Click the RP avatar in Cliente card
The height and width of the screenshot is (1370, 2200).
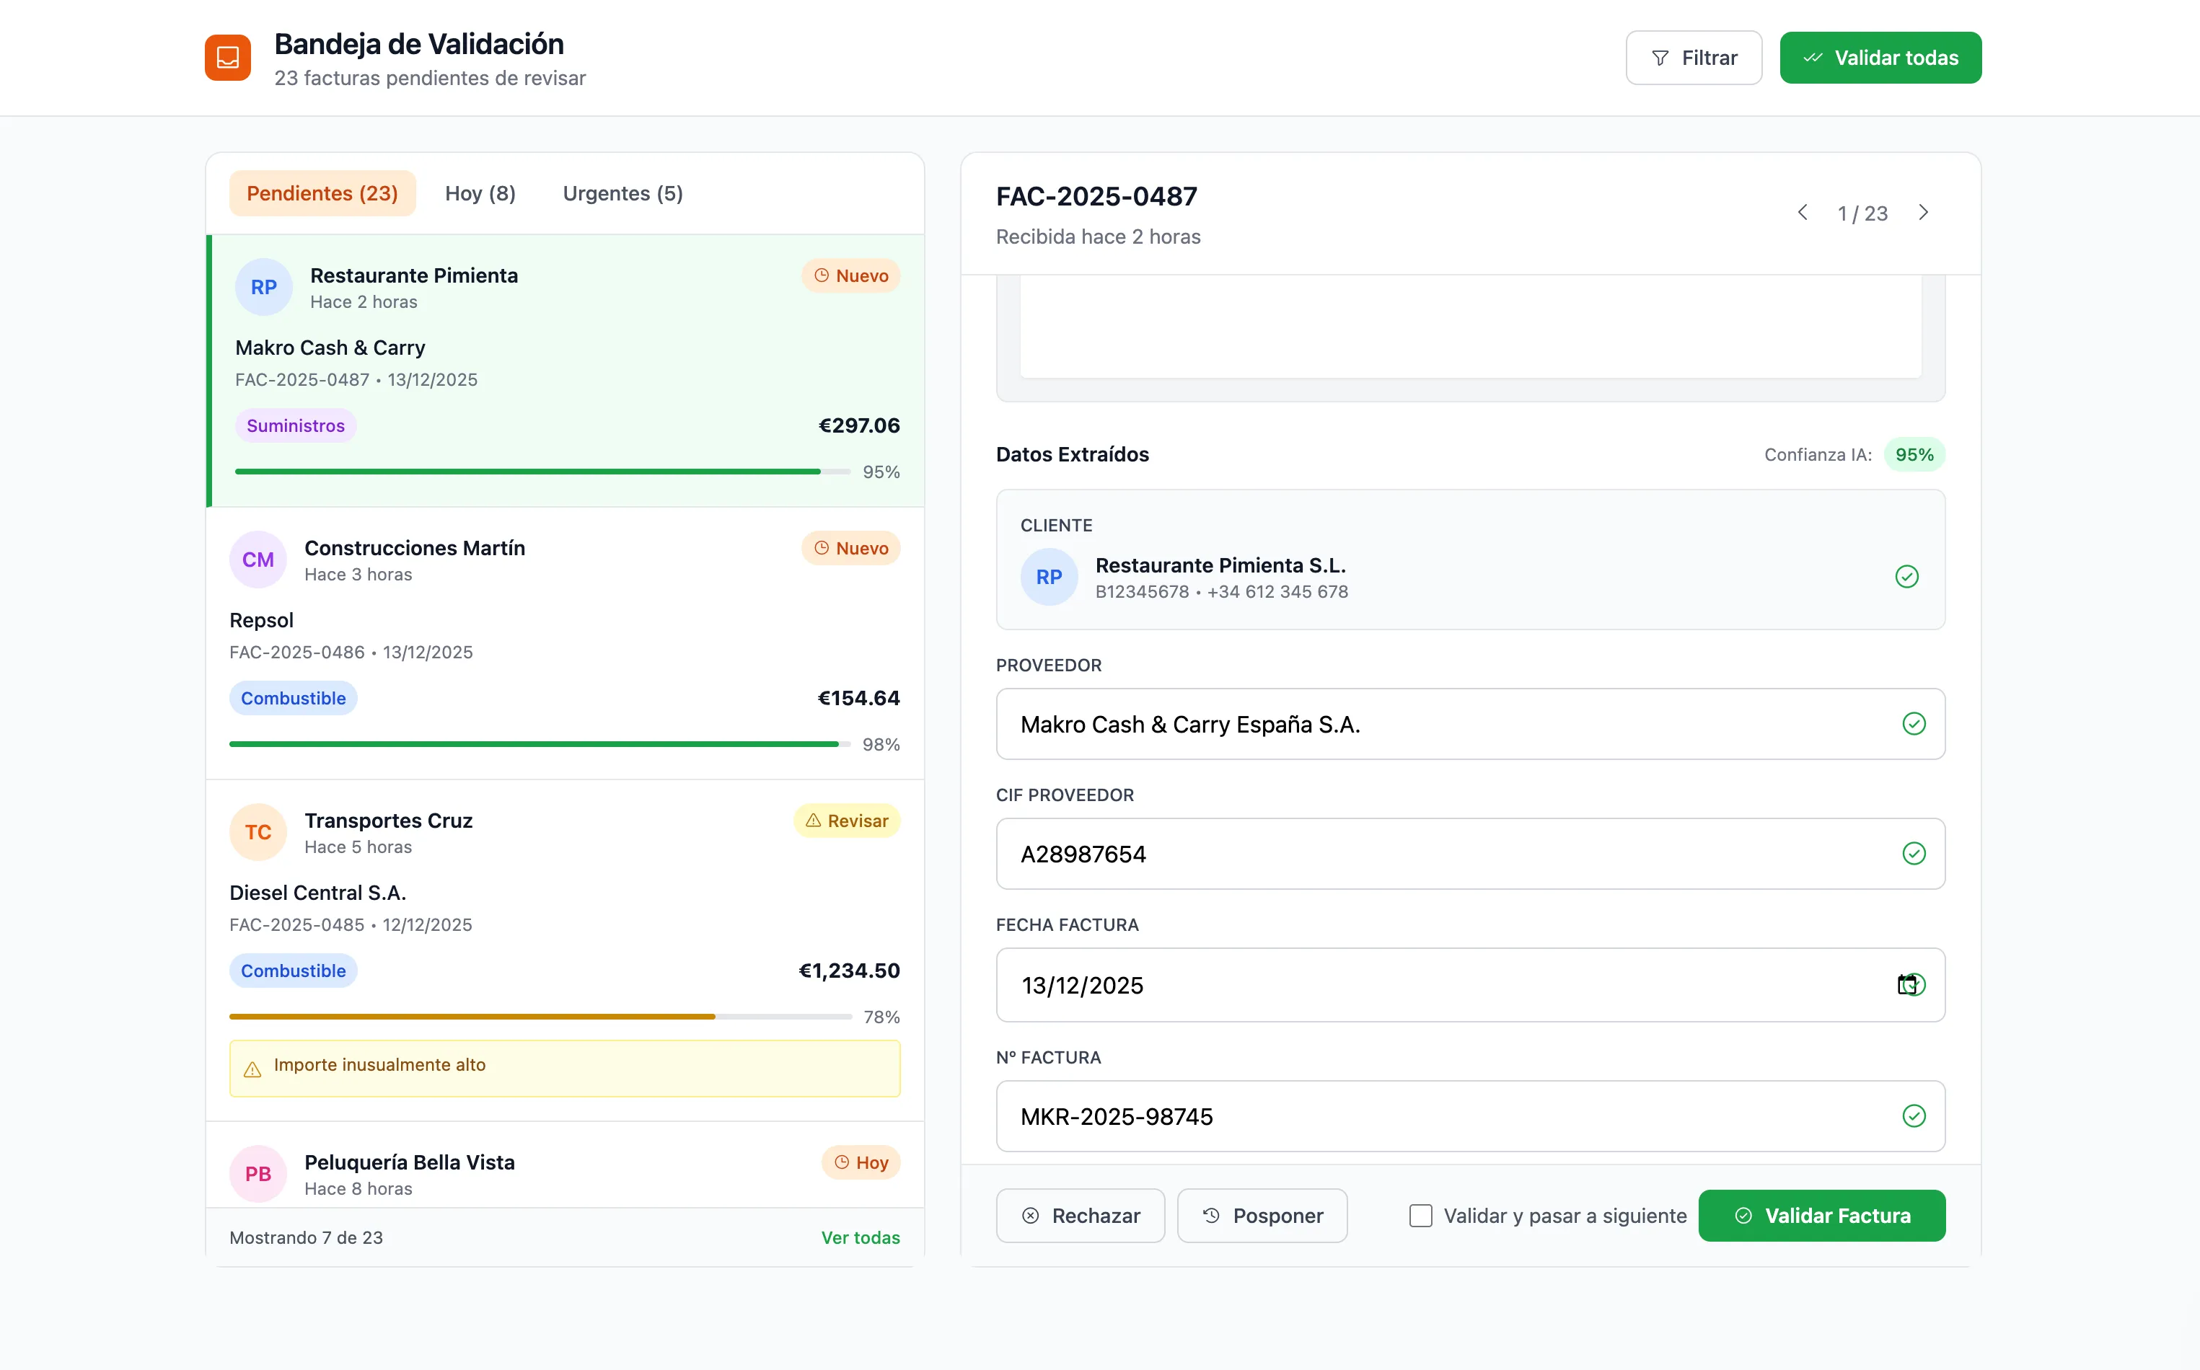tap(1049, 577)
